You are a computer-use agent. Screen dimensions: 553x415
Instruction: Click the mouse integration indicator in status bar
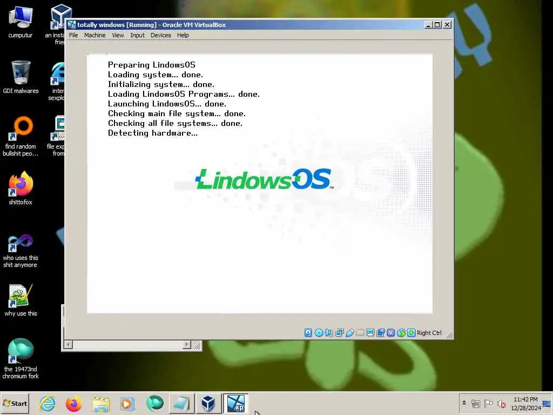pyautogui.click(x=401, y=333)
